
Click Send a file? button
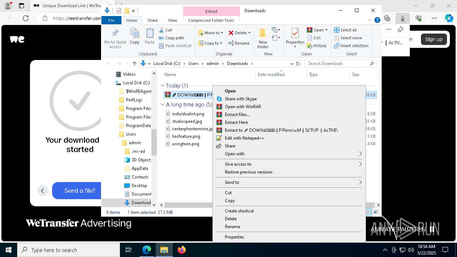[x=80, y=191]
